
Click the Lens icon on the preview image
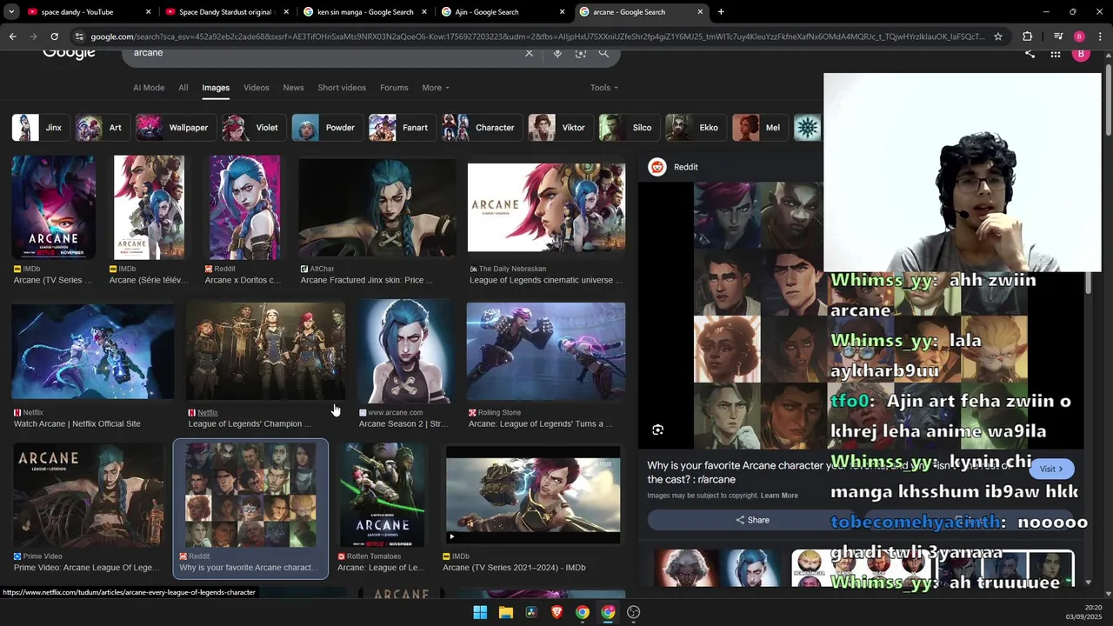pyautogui.click(x=658, y=430)
